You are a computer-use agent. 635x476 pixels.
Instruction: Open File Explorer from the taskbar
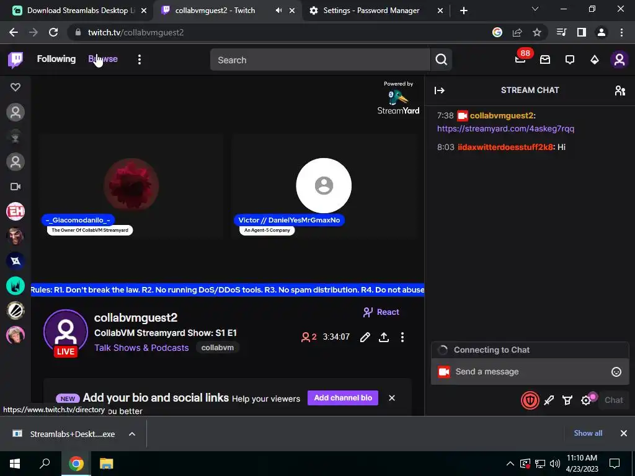107,464
